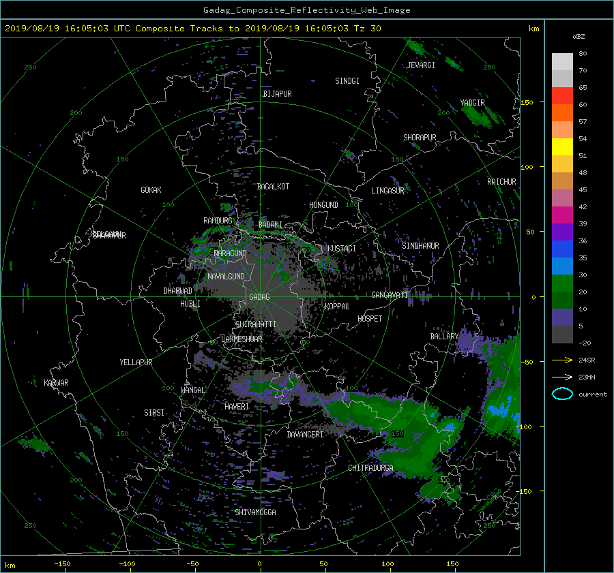Image resolution: width=614 pixels, height=573 pixels.
Task: Click the KARWAR city label
Action: 56,383
